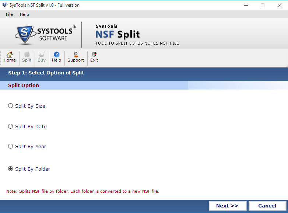288x213 pixels.
Task: Close the NSF Split window
Action: 280,5
